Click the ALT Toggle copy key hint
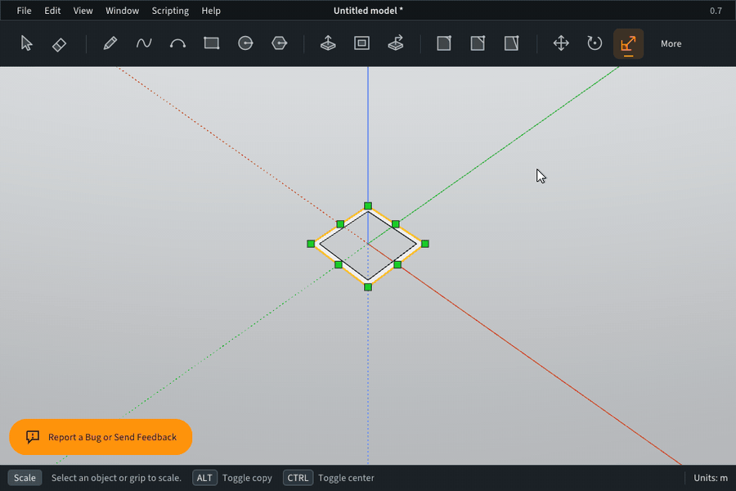This screenshot has width=736, height=491. pyautogui.click(x=232, y=478)
